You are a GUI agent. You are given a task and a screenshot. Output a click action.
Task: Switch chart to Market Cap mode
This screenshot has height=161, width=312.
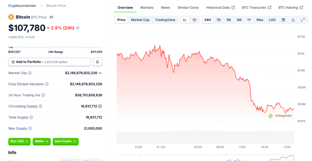pos(140,20)
